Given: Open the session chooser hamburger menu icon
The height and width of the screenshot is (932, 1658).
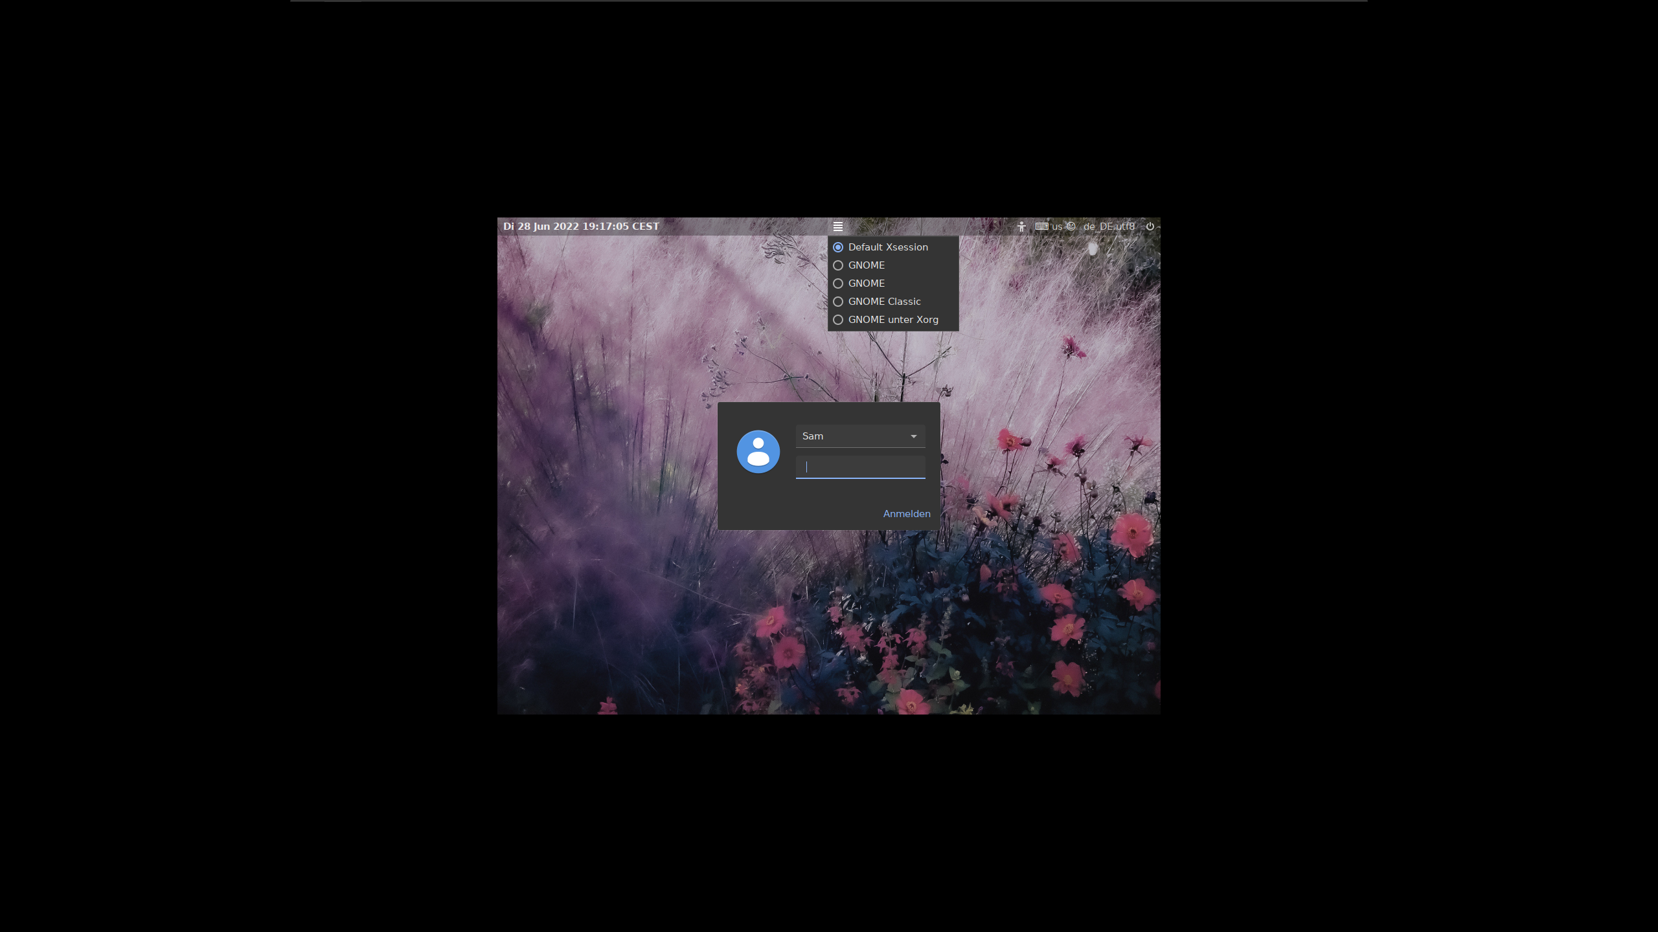Looking at the screenshot, I should click(x=837, y=227).
